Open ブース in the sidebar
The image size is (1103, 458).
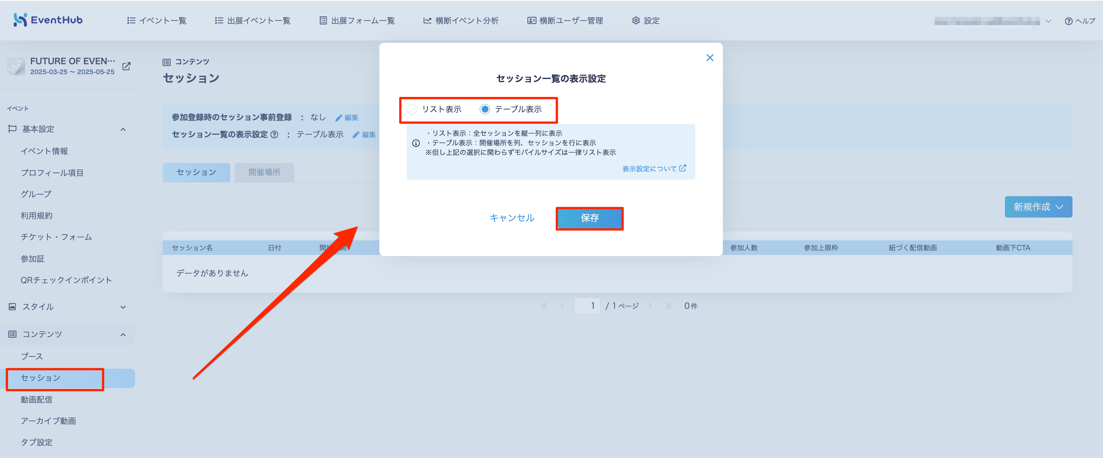click(32, 356)
